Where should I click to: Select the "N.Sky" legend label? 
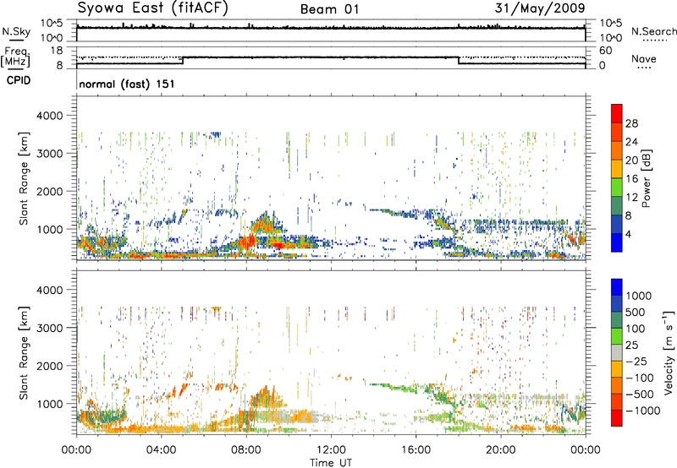(x=16, y=32)
